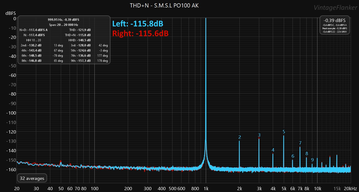
Task: Click harmonic marker 4 above the 4k peak
Action: tap(273, 150)
